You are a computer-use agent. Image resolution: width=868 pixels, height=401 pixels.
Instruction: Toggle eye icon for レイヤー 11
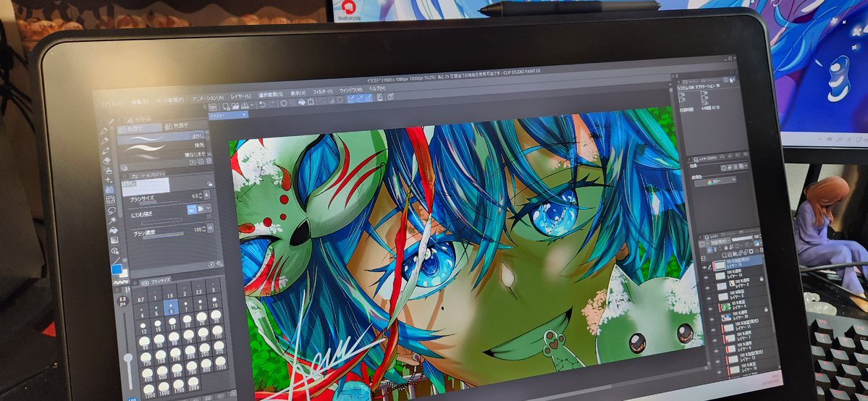click(x=713, y=329)
